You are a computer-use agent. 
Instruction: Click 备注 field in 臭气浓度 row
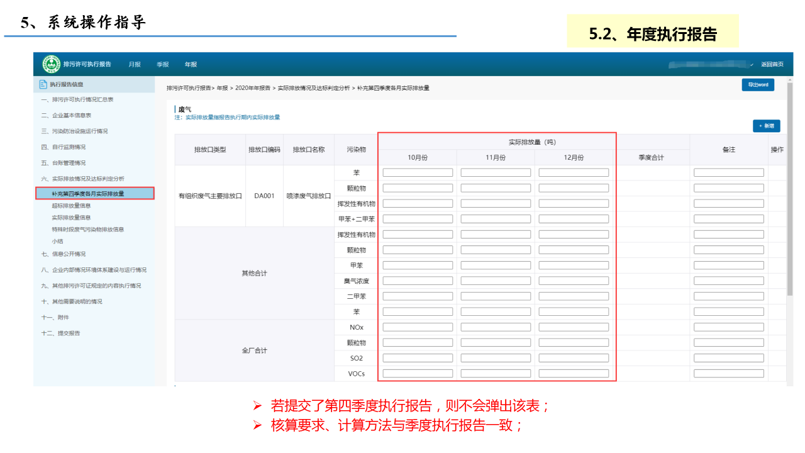pyautogui.click(x=728, y=281)
